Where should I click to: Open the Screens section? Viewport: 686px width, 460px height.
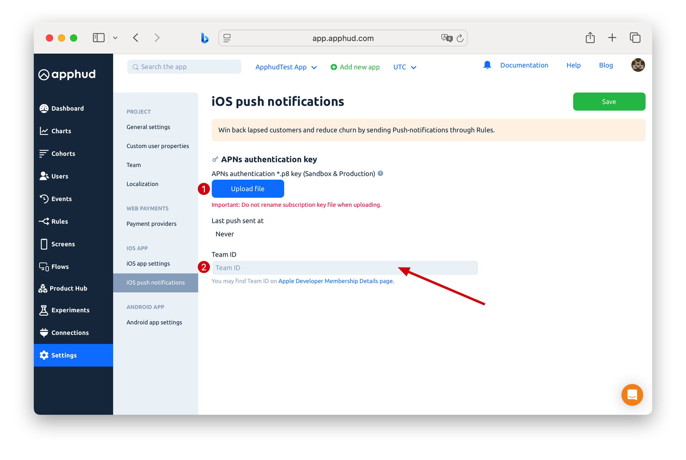(x=63, y=244)
